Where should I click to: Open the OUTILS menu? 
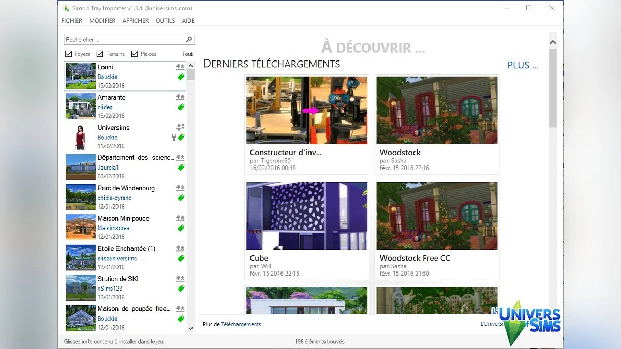click(x=165, y=21)
